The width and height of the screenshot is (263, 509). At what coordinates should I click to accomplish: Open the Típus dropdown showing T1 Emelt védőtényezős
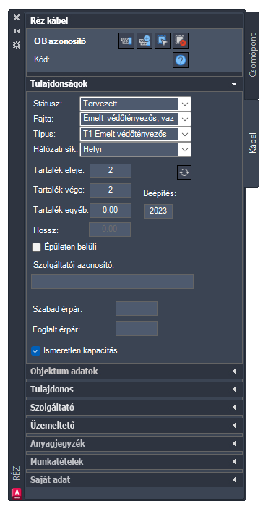[x=135, y=134]
